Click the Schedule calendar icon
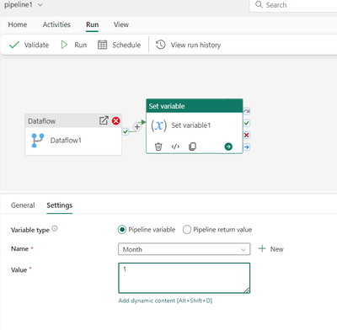This screenshot has height=330, width=337. point(102,45)
